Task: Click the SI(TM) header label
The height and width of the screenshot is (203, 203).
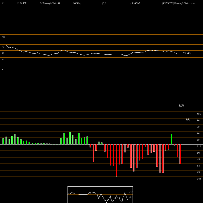Action: click(77, 3)
